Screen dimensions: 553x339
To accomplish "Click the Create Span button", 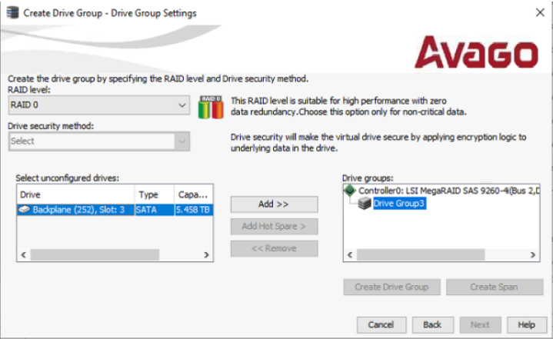I will tap(495, 287).
